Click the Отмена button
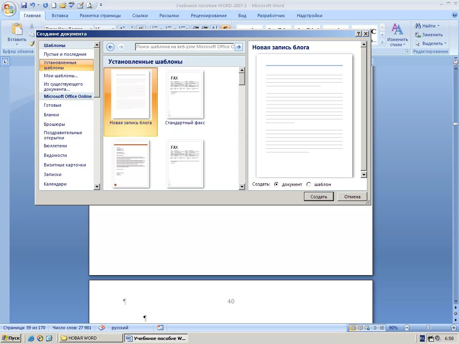459x344 pixels. click(352, 197)
